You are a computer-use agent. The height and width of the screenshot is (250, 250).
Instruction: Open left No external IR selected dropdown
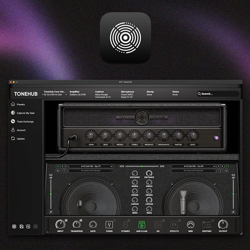[91, 171]
